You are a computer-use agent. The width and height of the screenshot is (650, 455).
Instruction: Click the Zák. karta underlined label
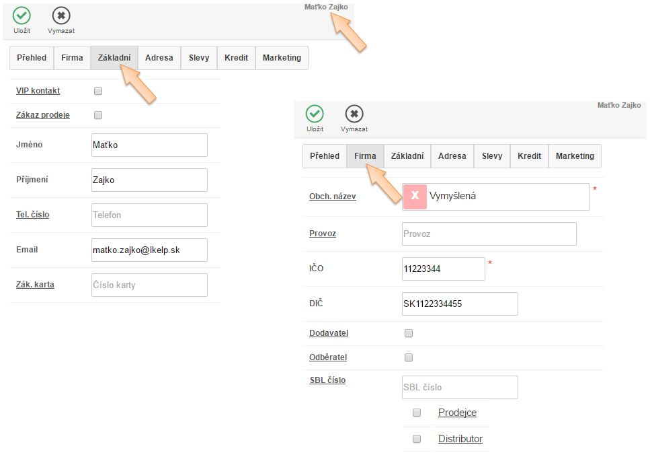[35, 285]
